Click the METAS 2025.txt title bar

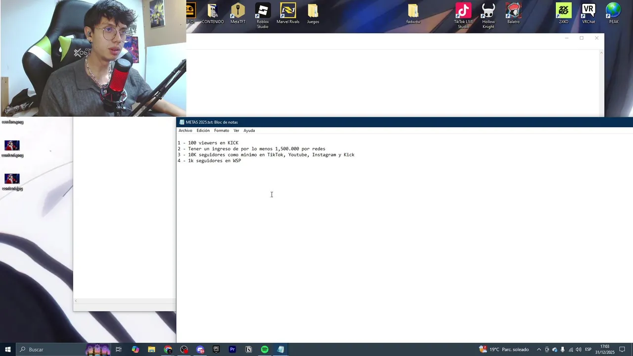click(x=405, y=122)
